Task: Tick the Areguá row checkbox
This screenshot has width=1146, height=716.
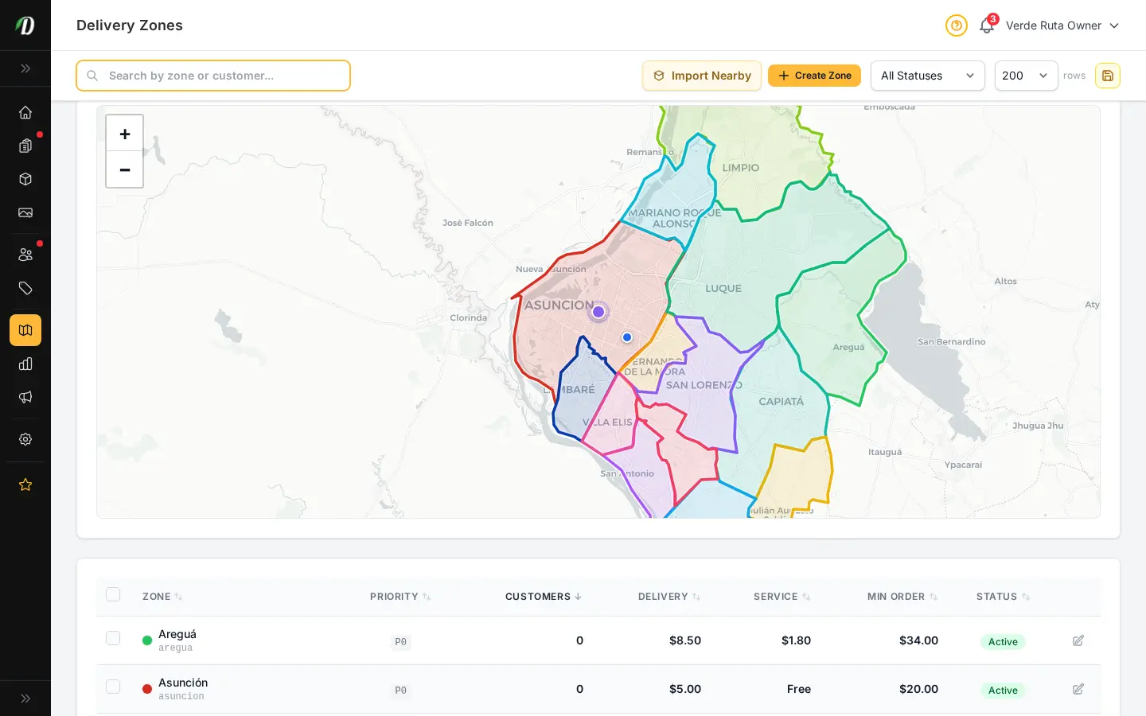Action: pos(113,638)
